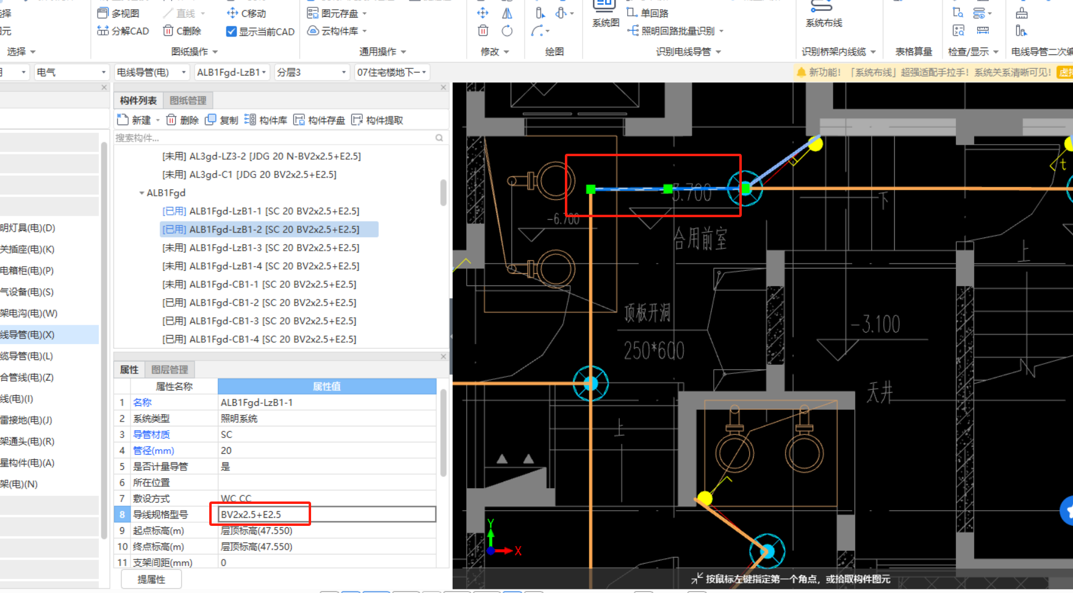Open 图元存盘 element save tool

(x=337, y=13)
